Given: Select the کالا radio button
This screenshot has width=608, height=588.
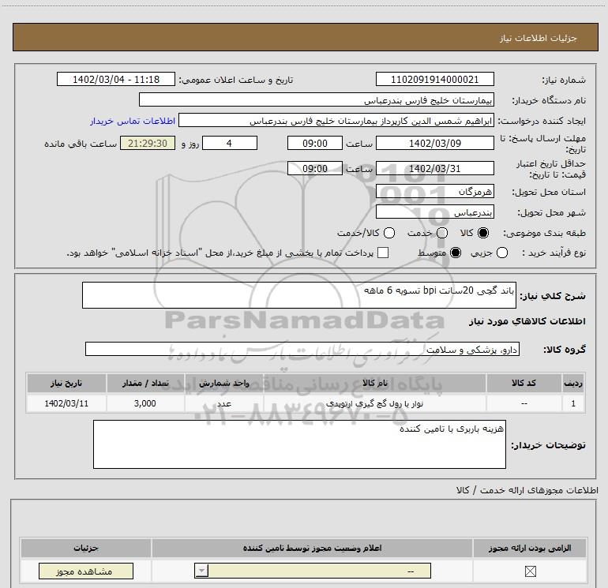Looking at the screenshot, I should pyautogui.click(x=483, y=233).
